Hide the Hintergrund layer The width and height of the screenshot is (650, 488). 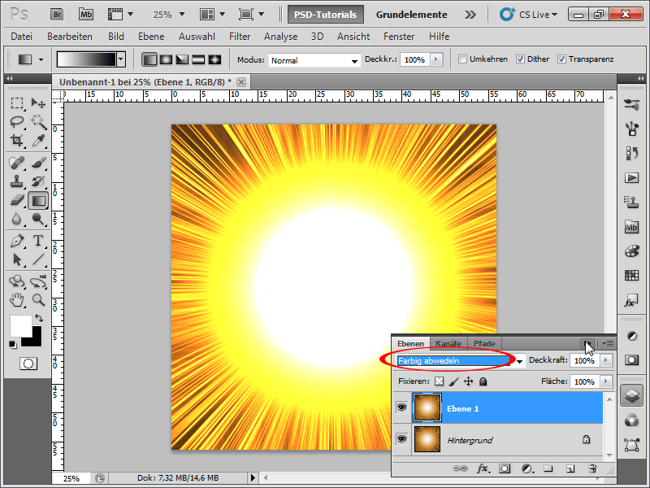click(x=401, y=439)
